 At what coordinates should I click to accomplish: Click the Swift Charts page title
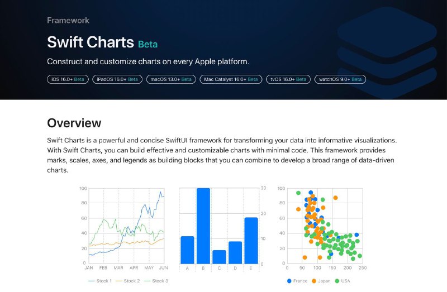tap(91, 42)
